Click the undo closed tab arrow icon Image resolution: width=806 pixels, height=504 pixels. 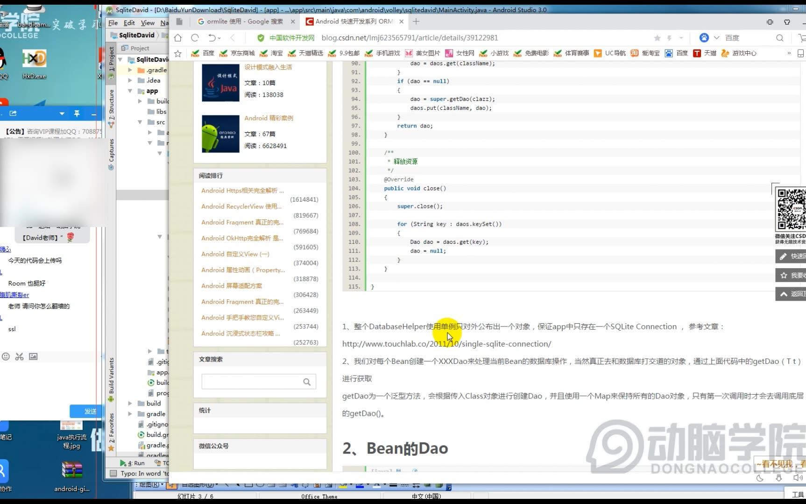[212, 38]
